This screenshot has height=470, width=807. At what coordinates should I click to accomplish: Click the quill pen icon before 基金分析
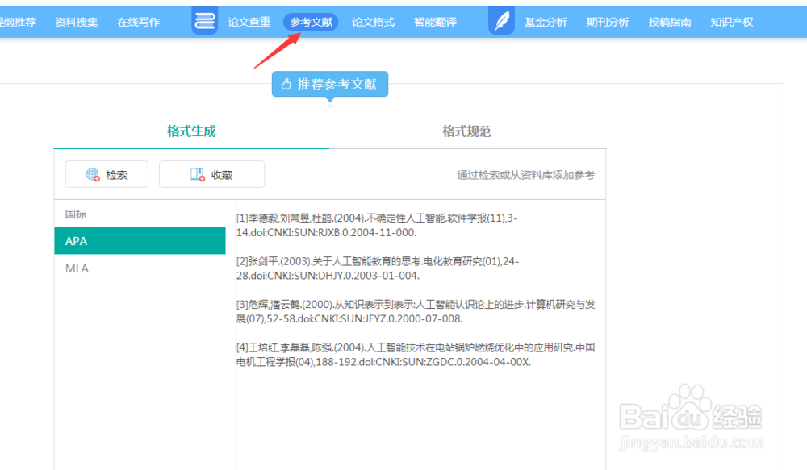500,20
